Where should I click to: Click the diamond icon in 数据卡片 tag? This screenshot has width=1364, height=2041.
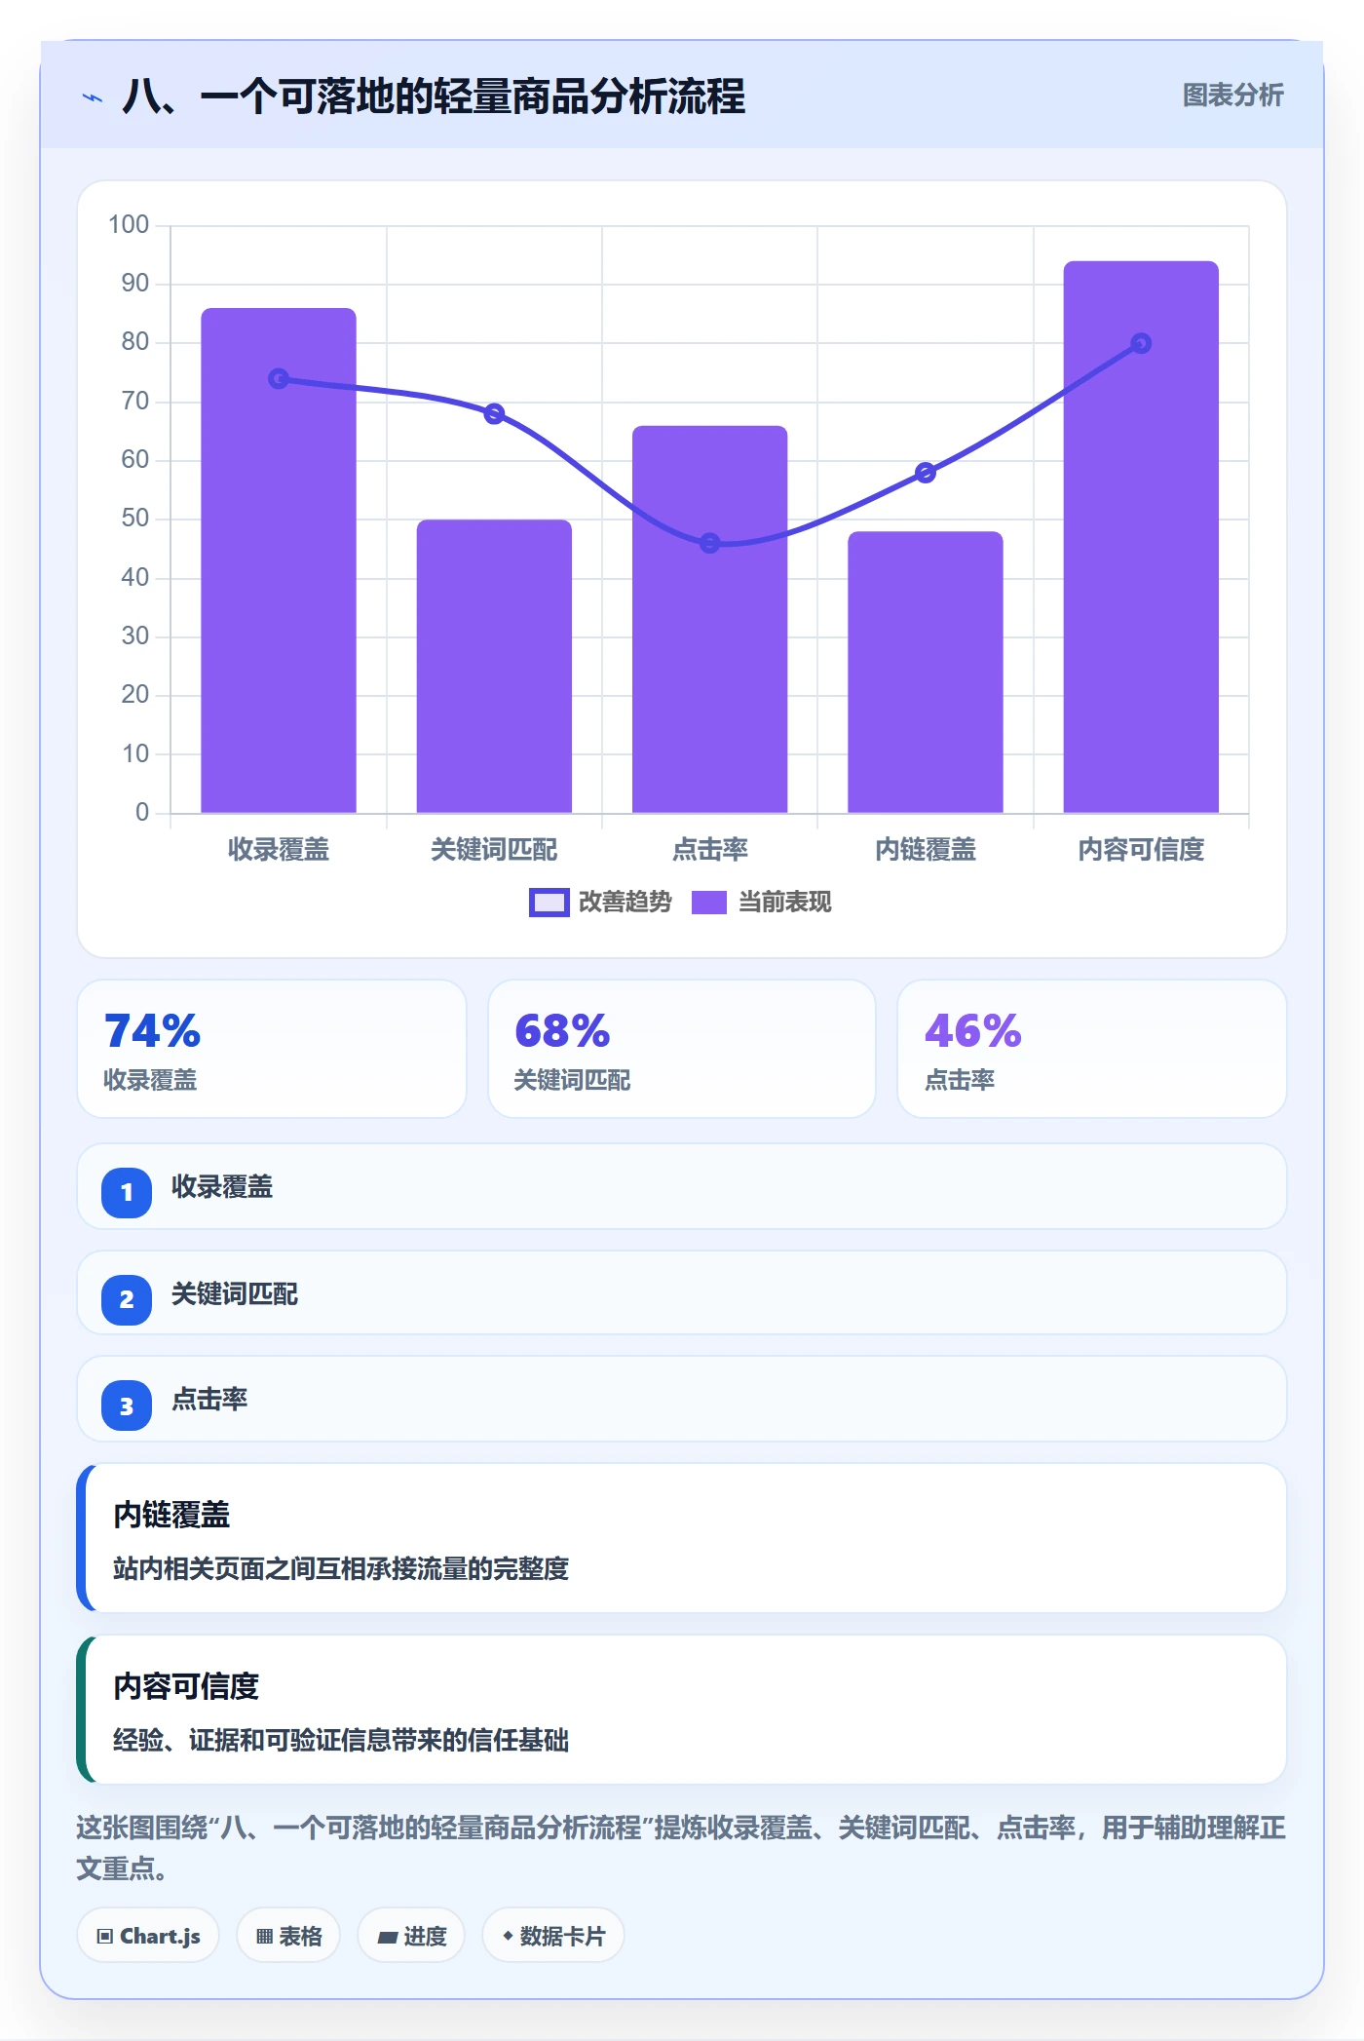pyautogui.click(x=508, y=1936)
